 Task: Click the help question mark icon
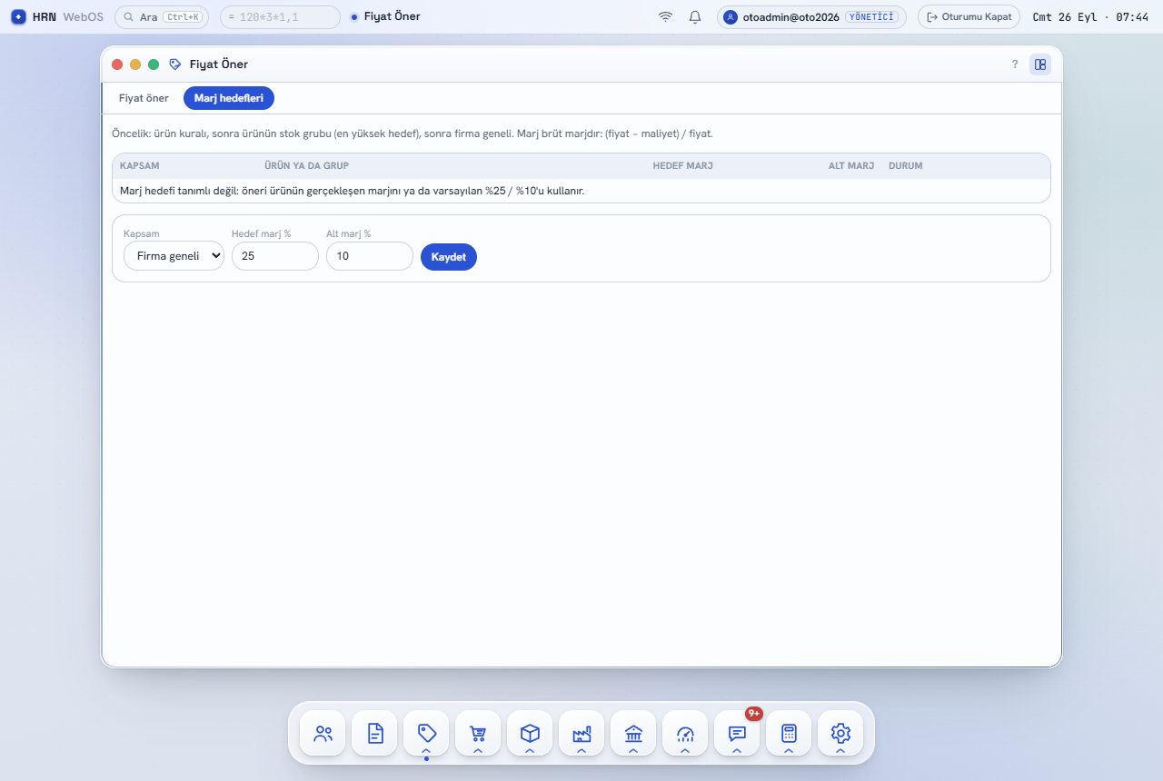tap(1015, 64)
